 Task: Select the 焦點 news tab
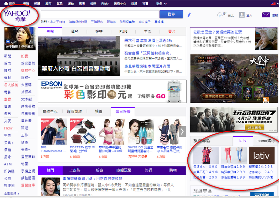tap(50, 32)
